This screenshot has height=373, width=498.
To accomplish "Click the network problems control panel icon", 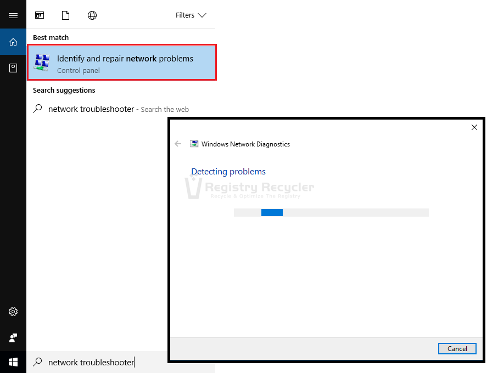I will [x=42, y=63].
